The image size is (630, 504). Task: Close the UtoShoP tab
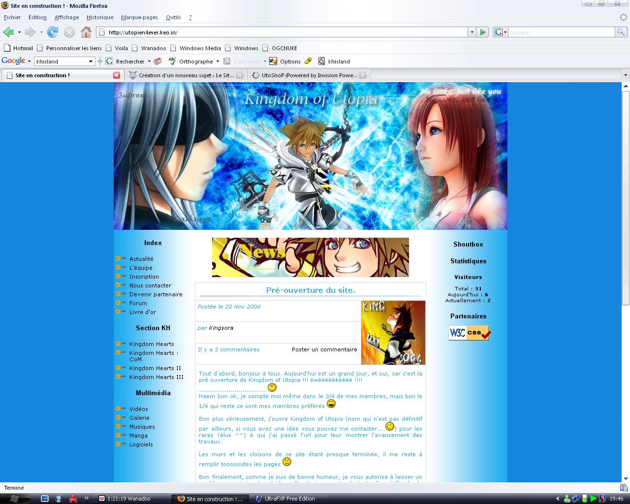(363, 75)
